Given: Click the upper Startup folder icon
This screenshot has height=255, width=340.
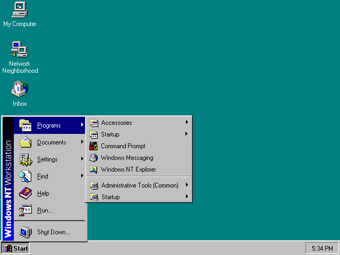Looking at the screenshot, I should pos(93,134).
